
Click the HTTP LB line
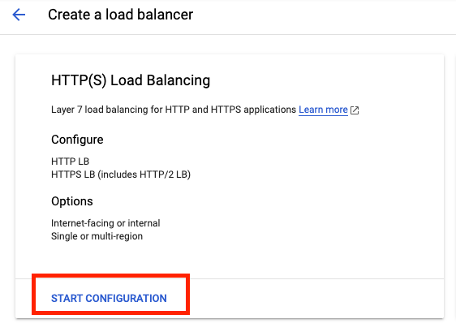pyautogui.click(x=70, y=162)
